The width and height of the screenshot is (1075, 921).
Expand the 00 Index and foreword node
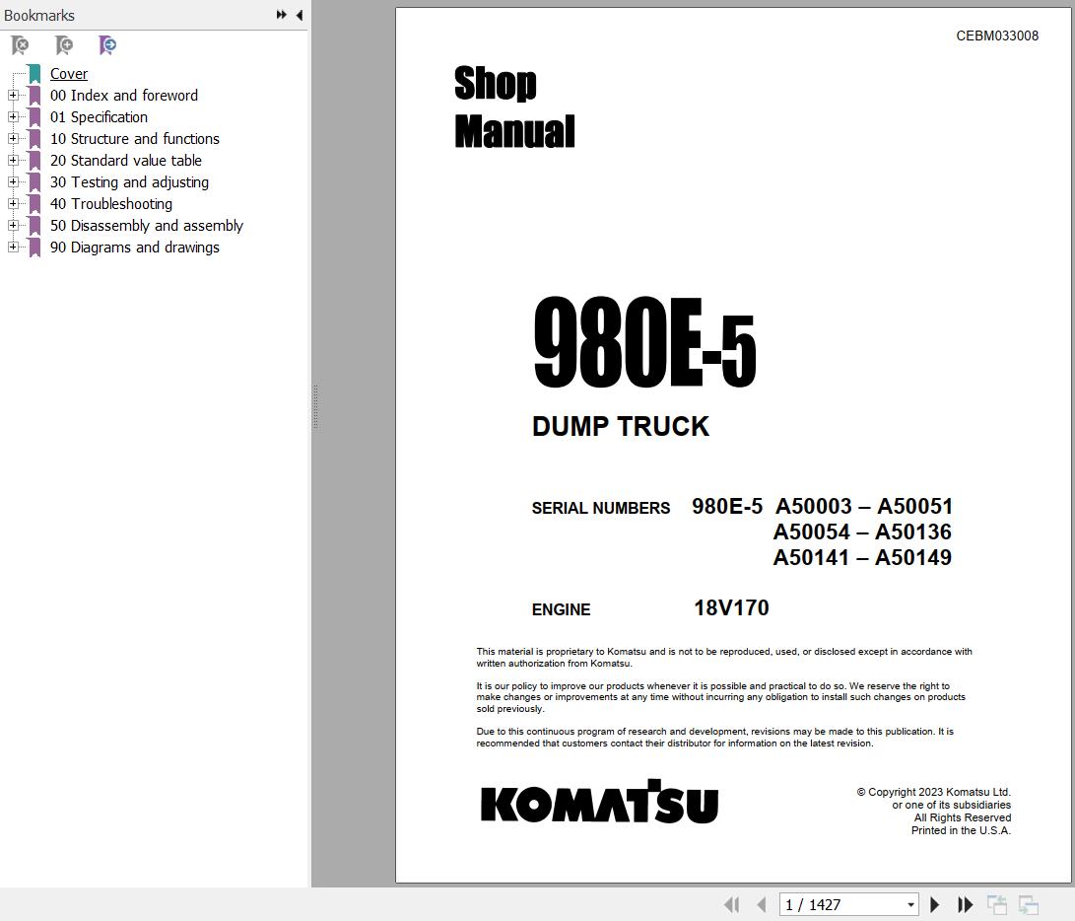(x=13, y=95)
